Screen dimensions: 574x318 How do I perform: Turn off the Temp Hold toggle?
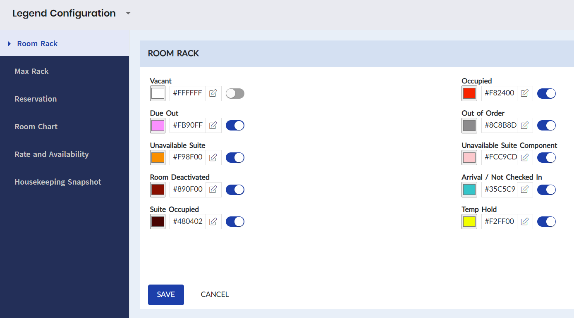tap(546, 221)
